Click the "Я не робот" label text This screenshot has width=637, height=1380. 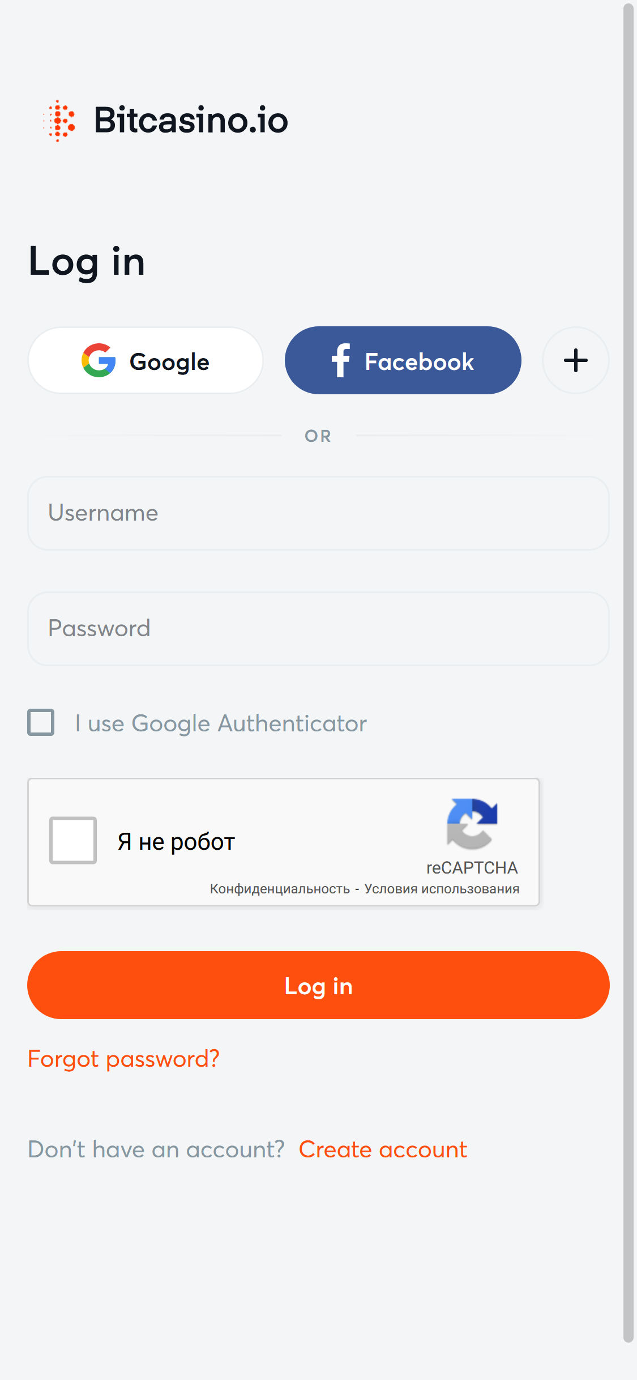tap(176, 842)
